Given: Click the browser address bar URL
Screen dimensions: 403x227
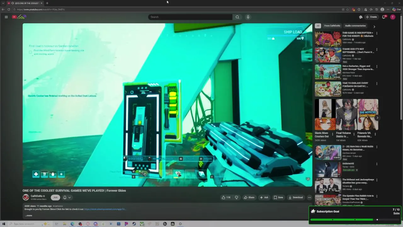Looking at the screenshot, I should [x=41, y=9].
